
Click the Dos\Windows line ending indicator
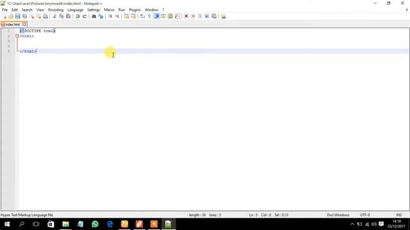point(338,215)
